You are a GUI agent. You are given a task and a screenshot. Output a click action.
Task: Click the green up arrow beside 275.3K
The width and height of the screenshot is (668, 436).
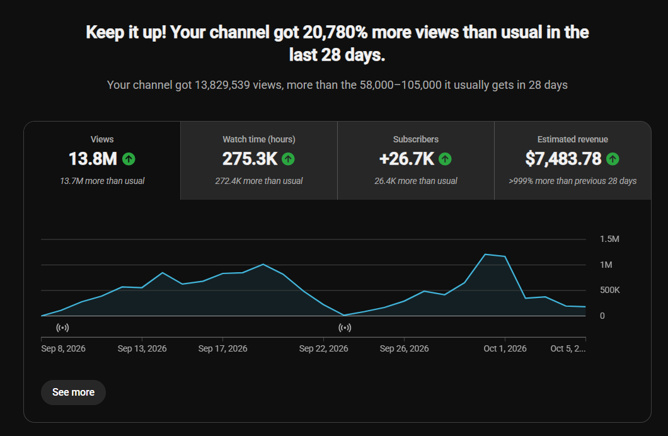(289, 159)
